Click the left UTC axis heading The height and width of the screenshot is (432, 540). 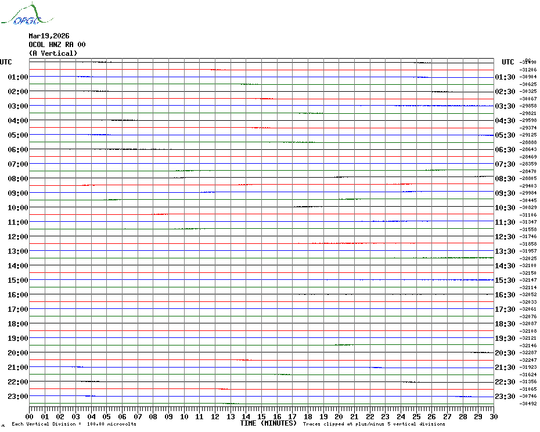(6, 62)
